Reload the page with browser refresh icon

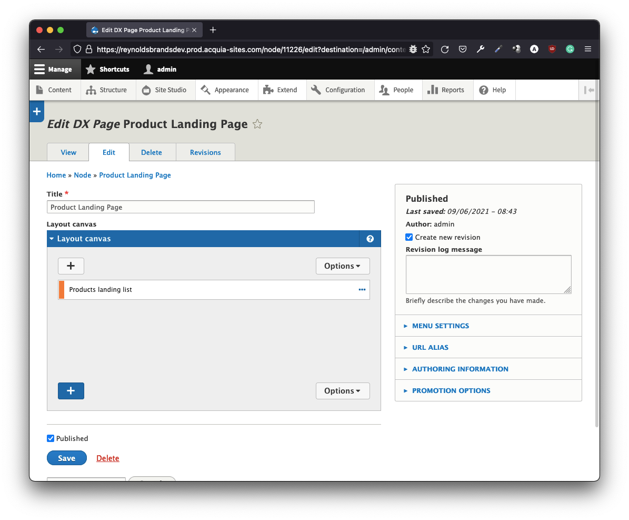(445, 49)
